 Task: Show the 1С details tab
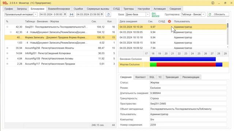(x=160, y=77)
